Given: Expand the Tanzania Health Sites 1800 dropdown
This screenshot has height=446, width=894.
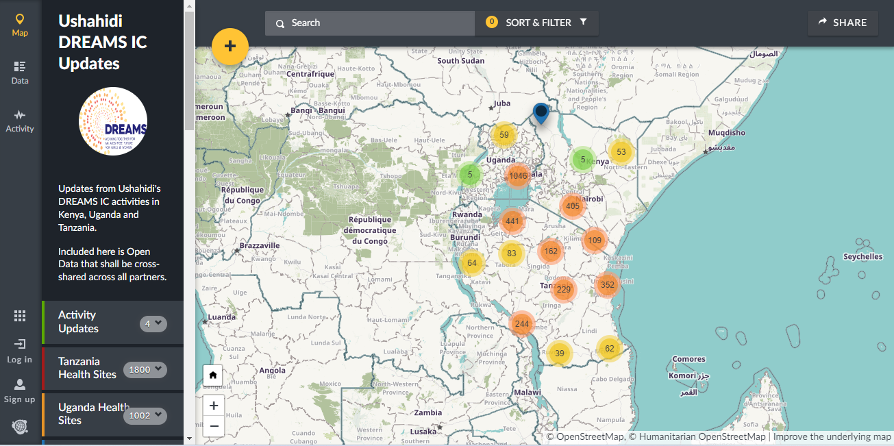Looking at the screenshot, I should pyautogui.click(x=145, y=369).
